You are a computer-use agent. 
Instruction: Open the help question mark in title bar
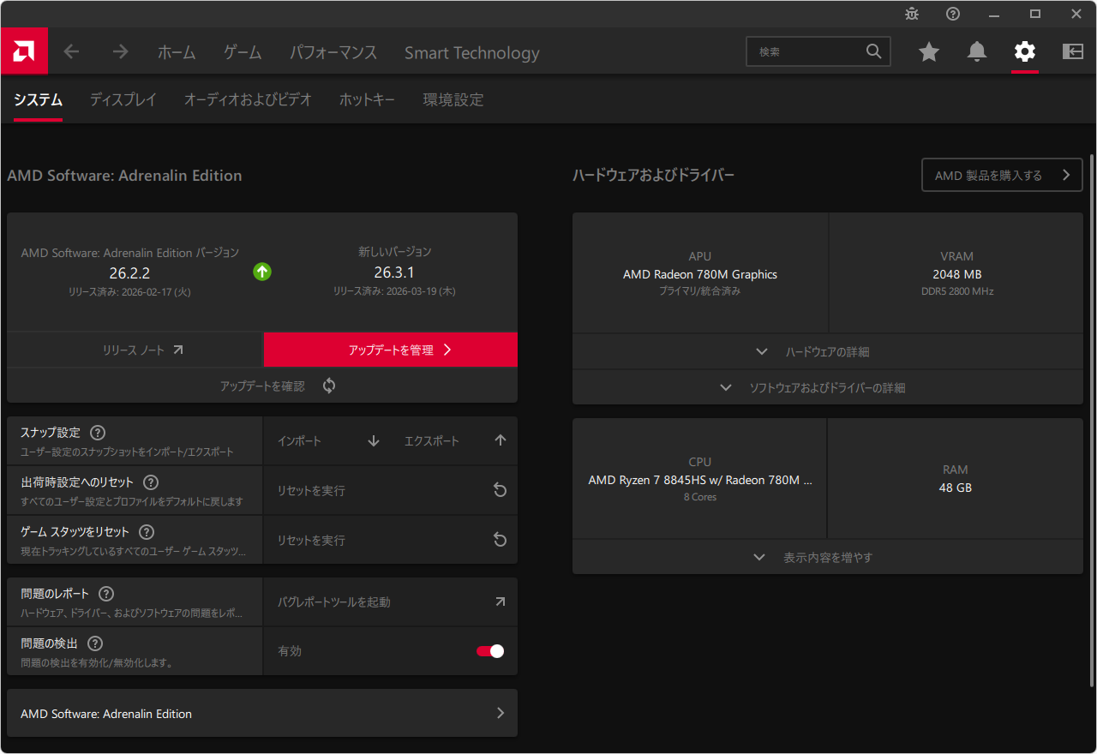[x=953, y=14]
